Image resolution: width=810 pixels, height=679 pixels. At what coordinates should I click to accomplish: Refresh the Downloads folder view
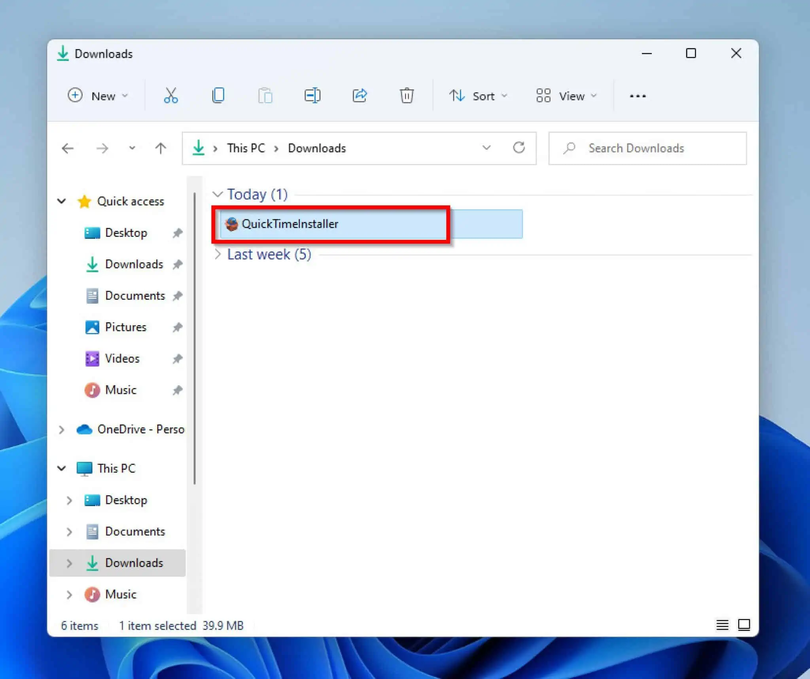click(519, 148)
